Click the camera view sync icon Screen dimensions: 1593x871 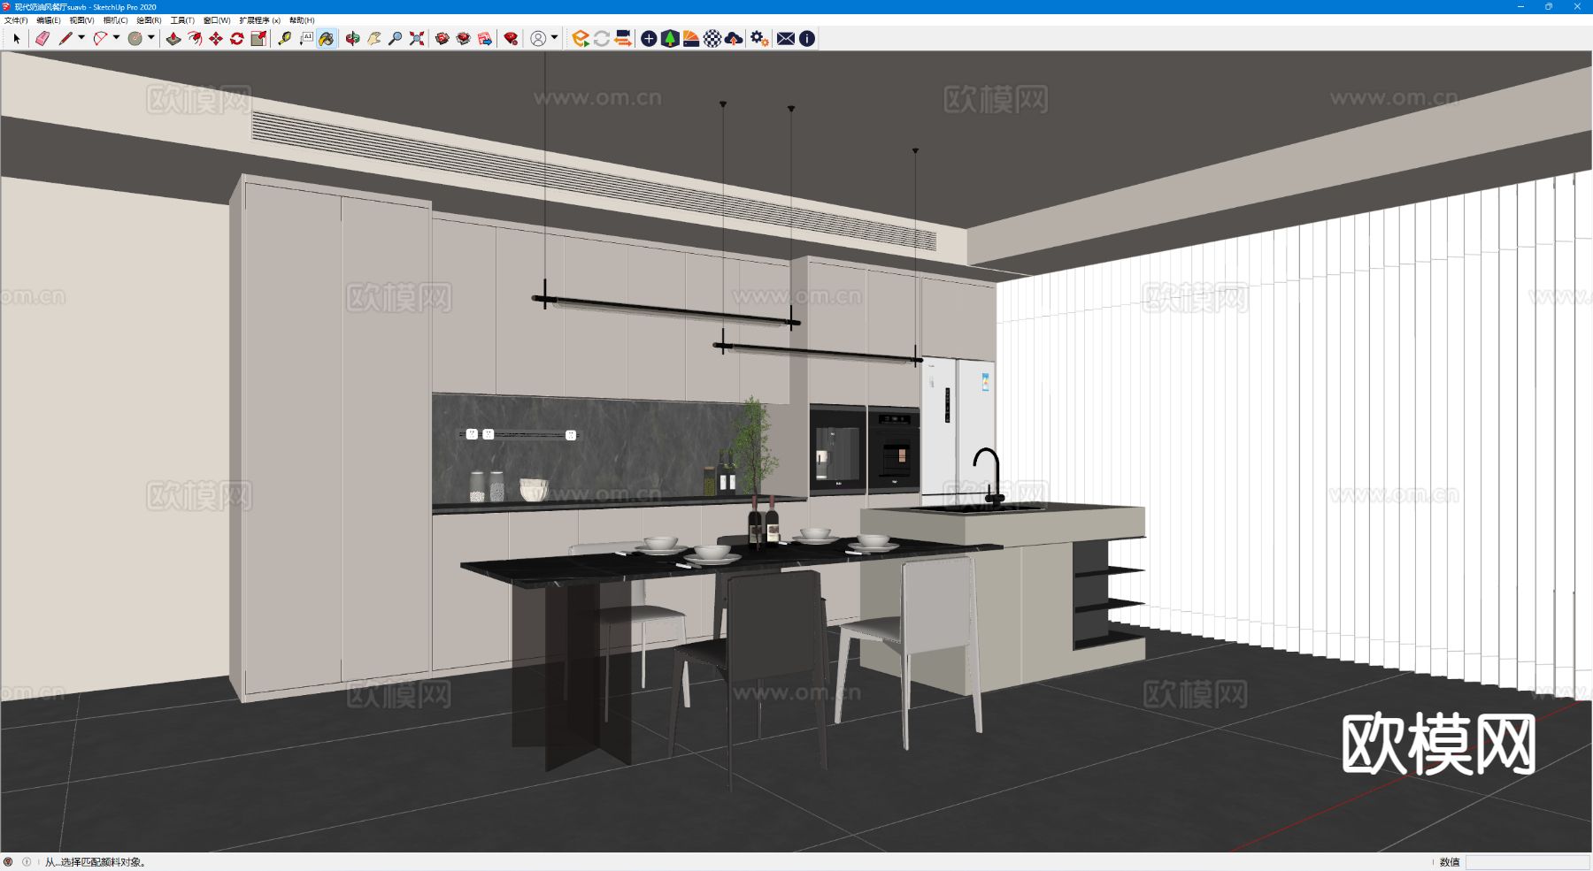pos(623,39)
